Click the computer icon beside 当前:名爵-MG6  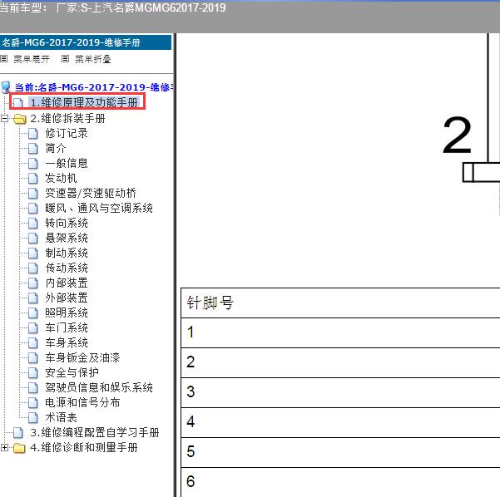click(x=6, y=86)
